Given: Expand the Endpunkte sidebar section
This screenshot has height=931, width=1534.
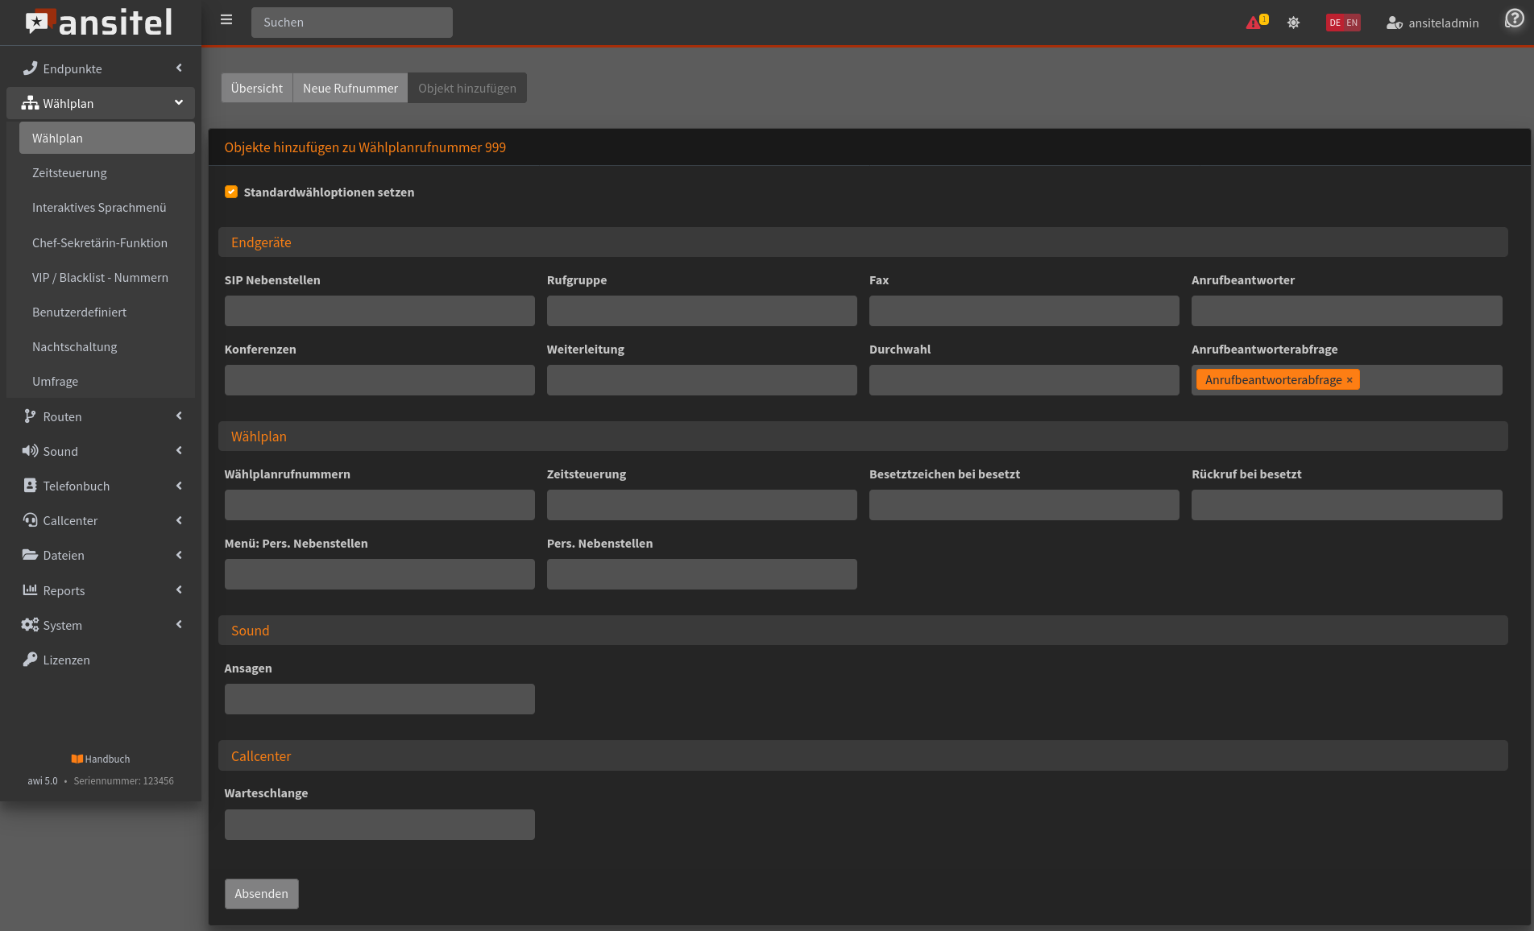Looking at the screenshot, I should tap(101, 68).
